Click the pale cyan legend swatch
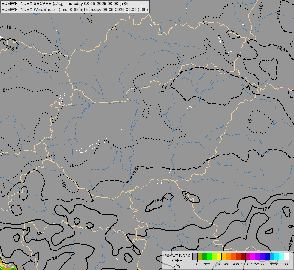Screen dimensions: 294x270 281,256
